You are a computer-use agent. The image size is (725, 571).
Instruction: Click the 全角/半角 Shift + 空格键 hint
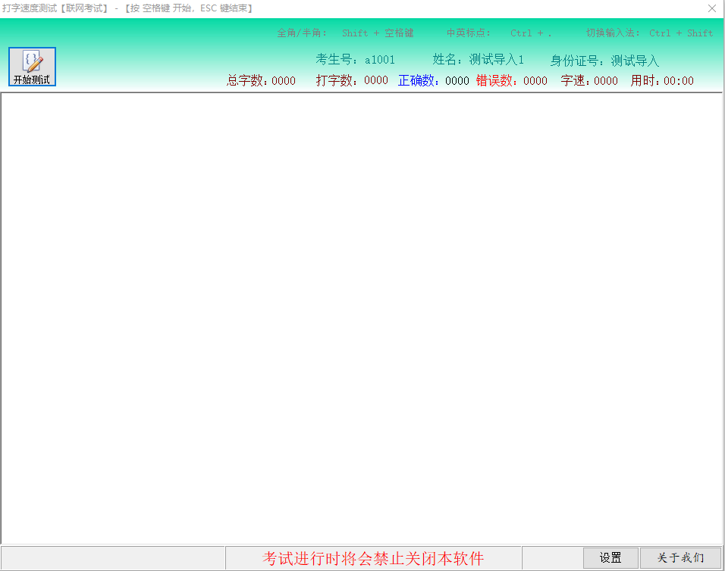[x=345, y=33]
